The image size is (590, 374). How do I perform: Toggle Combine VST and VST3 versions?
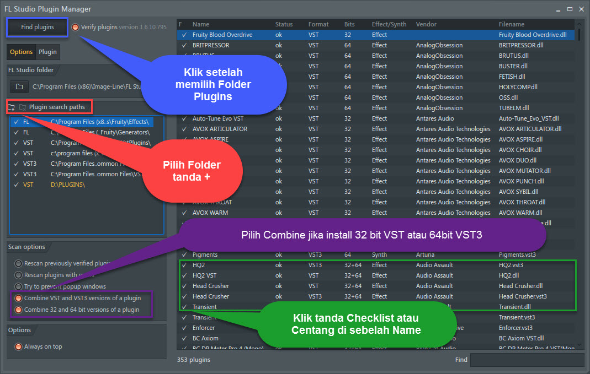(18, 298)
